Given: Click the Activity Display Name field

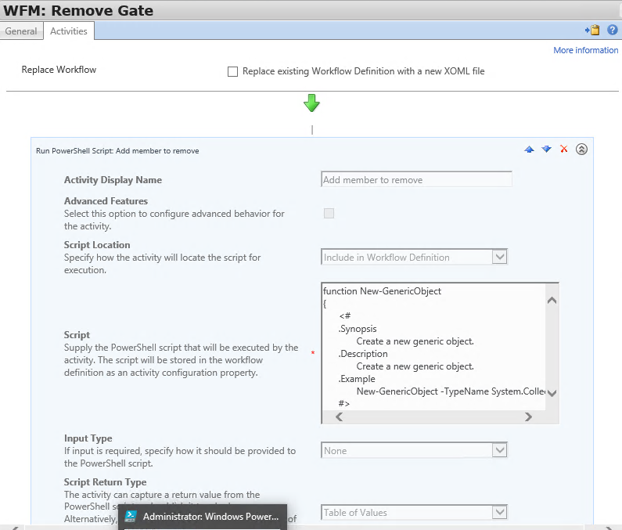Looking at the screenshot, I should 416,179.
